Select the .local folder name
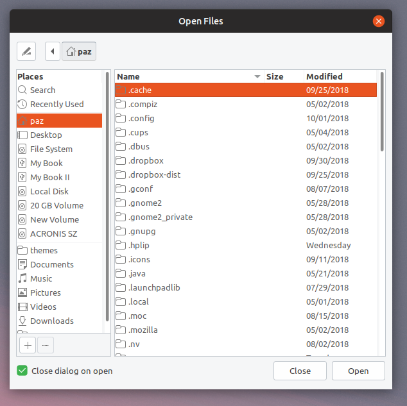This screenshot has width=407, height=406. click(139, 302)
